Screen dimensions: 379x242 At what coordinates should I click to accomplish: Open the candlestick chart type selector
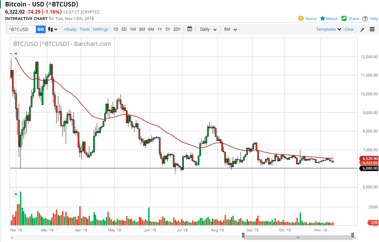pyautogui.click(x=53, y=29)
